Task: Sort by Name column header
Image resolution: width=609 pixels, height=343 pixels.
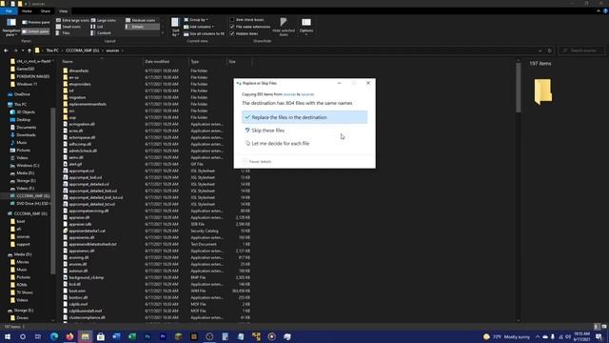Action: pyautogui.click(x=102, y=61)
